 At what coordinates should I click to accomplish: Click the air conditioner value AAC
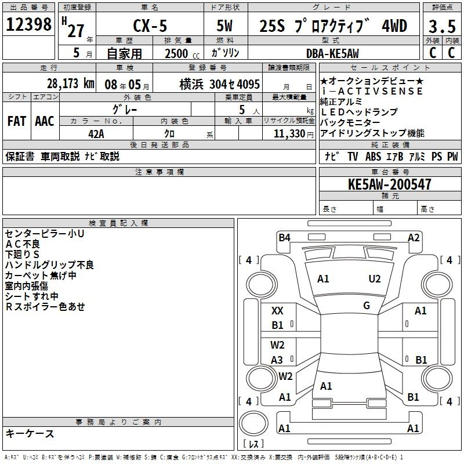tap(45, 121)
